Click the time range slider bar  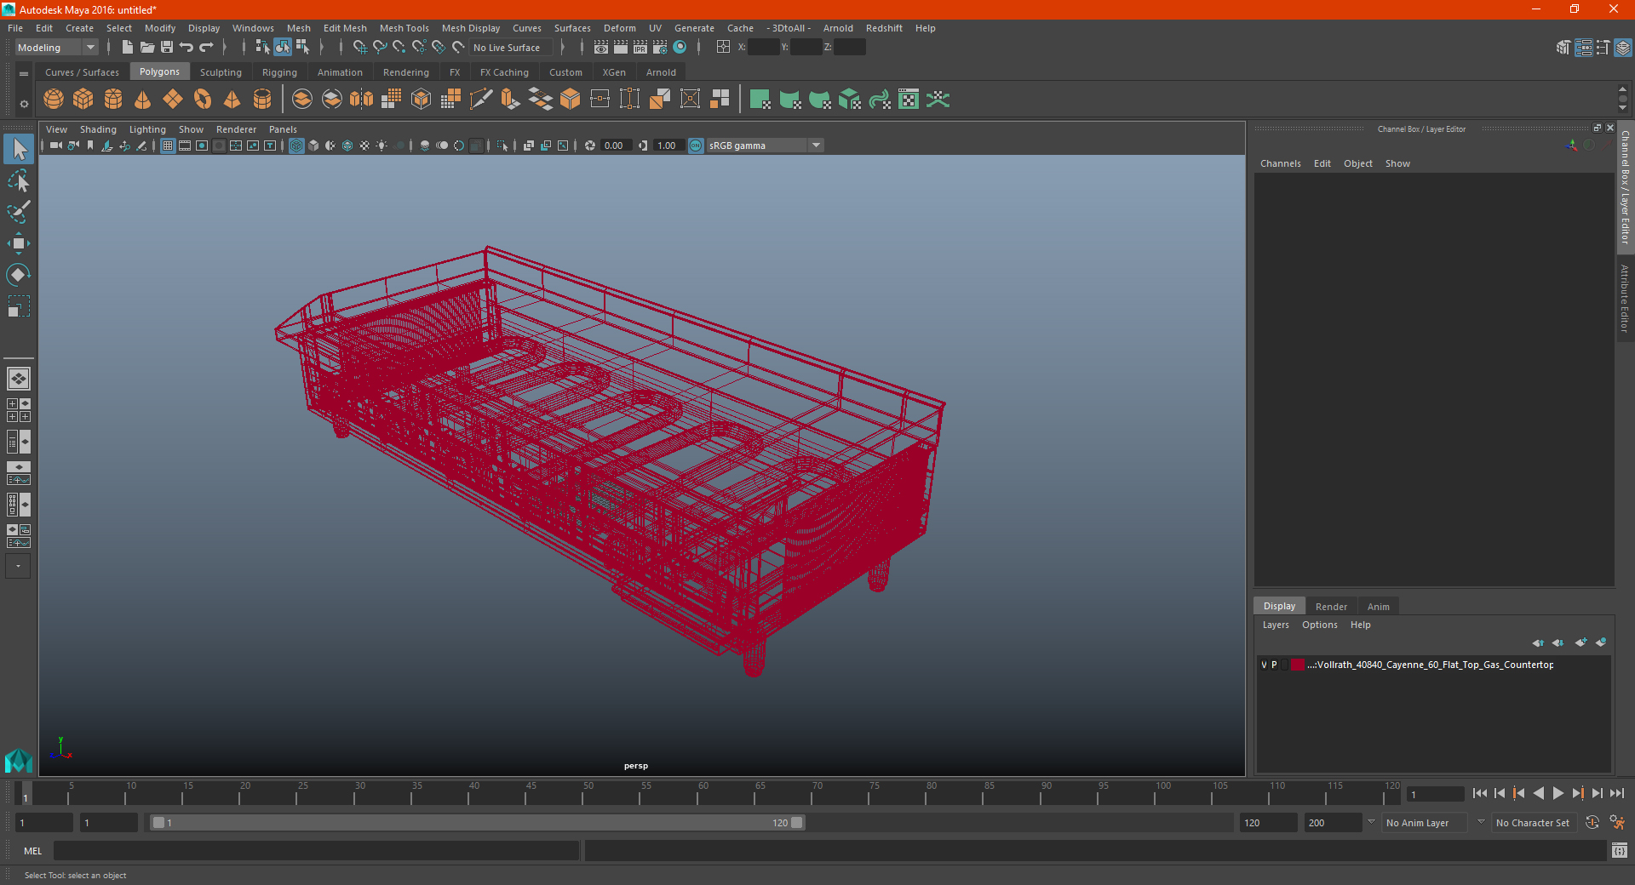click(477, 823)
